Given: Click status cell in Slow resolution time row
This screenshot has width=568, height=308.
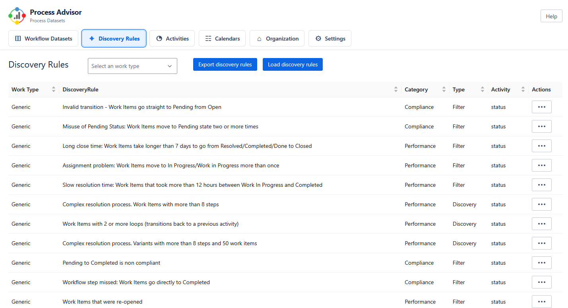Looking at the screenshot, I should 498,185.
